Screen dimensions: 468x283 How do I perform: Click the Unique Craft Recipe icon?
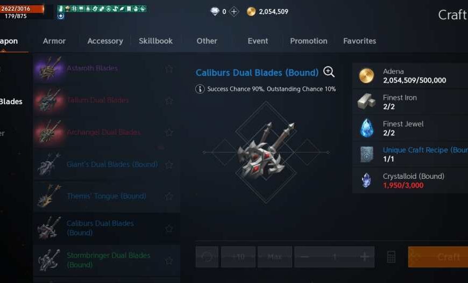366,154
